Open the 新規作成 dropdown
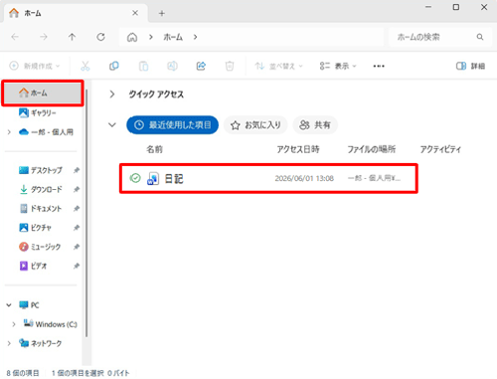Viewport: 497px width, 379px height. 35,66
